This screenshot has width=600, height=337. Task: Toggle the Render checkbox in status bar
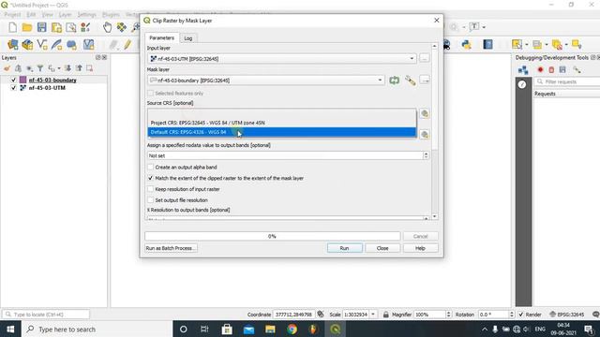tap(521, 315)
